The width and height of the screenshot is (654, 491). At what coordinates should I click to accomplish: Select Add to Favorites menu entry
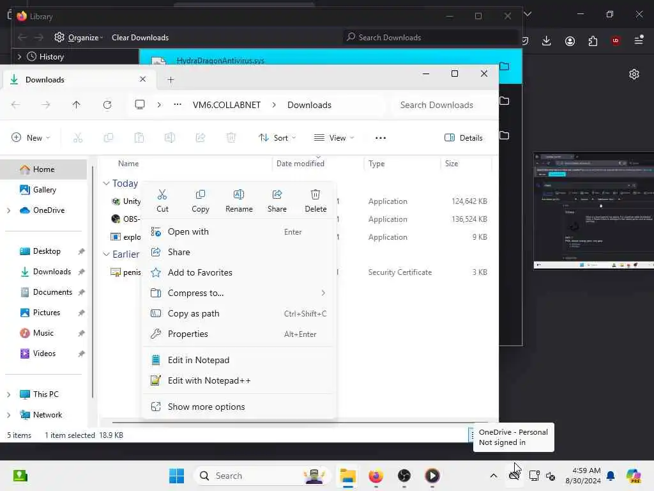(x=239, y=272)
